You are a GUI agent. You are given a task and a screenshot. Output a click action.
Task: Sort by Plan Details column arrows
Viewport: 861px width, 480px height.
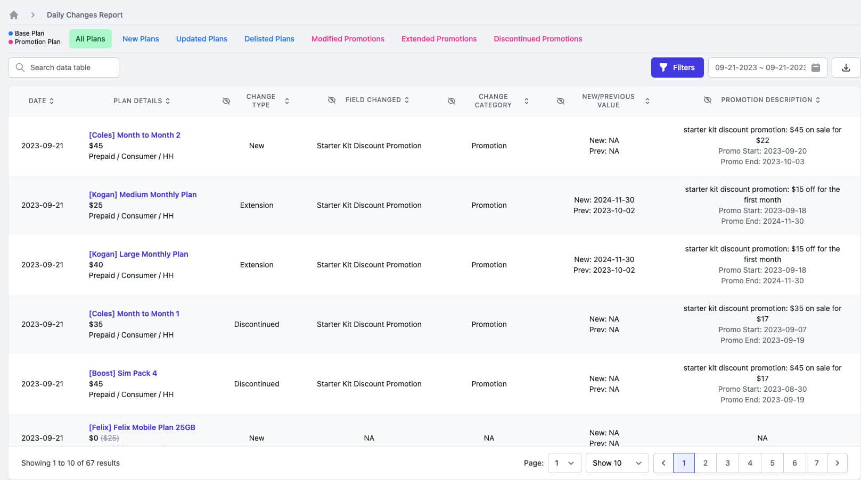click(168, 101)
